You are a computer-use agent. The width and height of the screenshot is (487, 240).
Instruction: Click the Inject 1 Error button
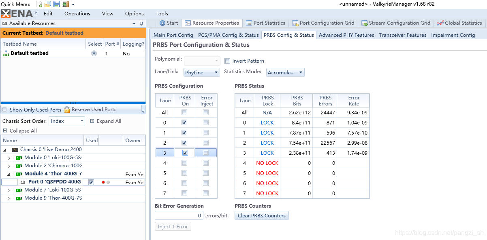173,226
